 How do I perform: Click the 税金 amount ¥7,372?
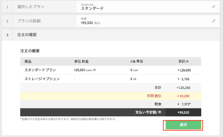tap(184, 104)
